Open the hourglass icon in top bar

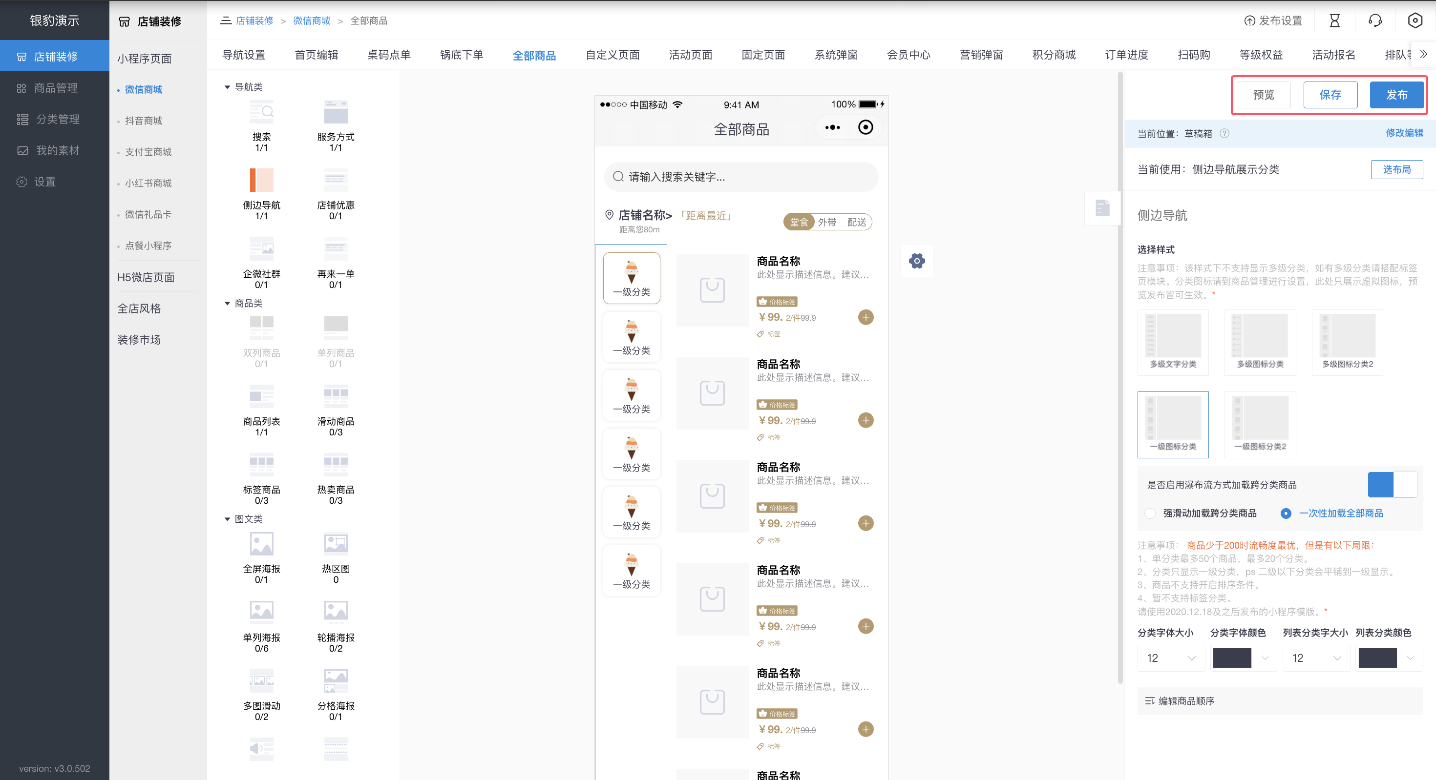click(x=1334, y=21)
